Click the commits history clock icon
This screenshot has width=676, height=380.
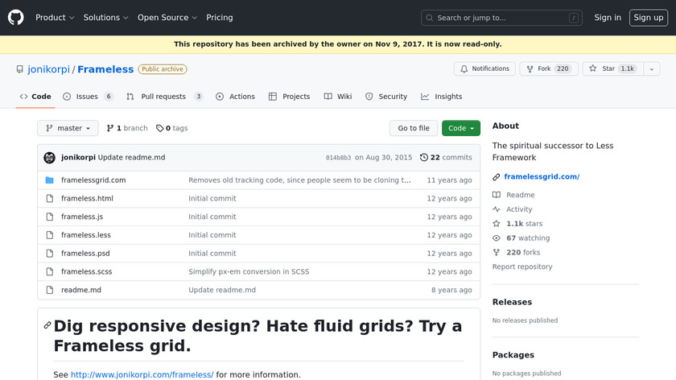tap(424, 158)
